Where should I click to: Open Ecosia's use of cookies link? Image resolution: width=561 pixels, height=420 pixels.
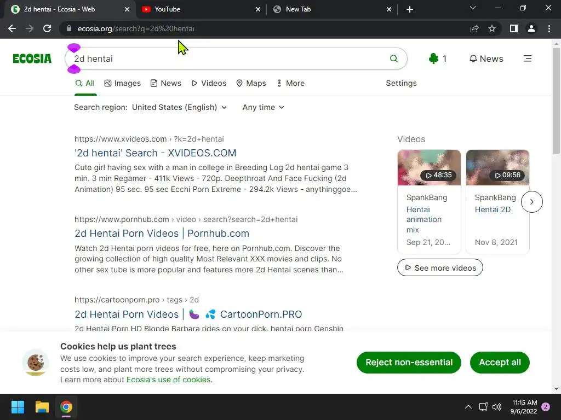click(169, 380)
